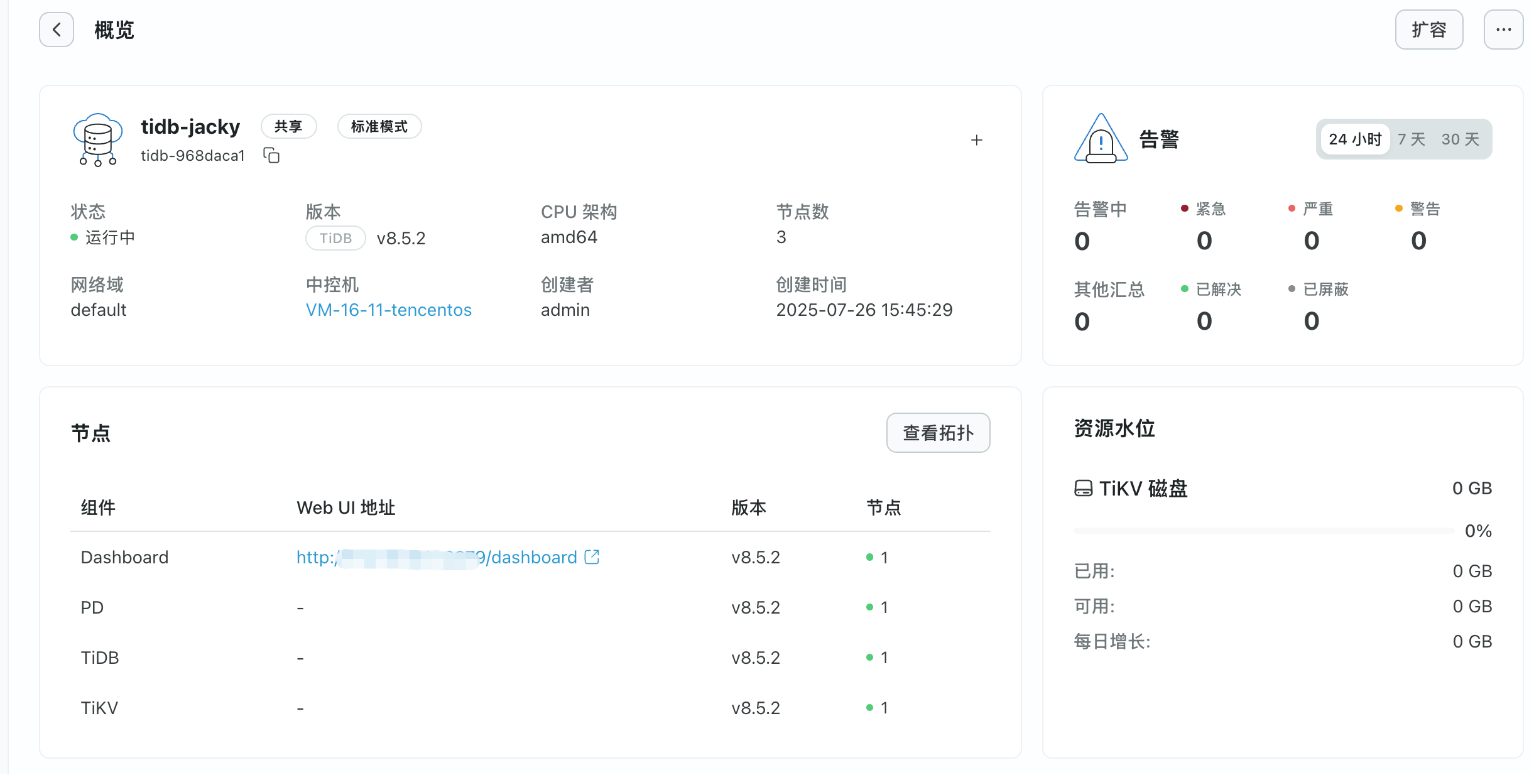Copy the cluster ID tidb-968daca1
Screen dimensions: 1534x775
(x=271, y=155)
